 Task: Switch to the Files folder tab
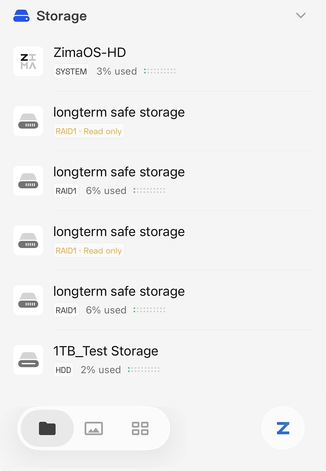(x=47, y=428)
